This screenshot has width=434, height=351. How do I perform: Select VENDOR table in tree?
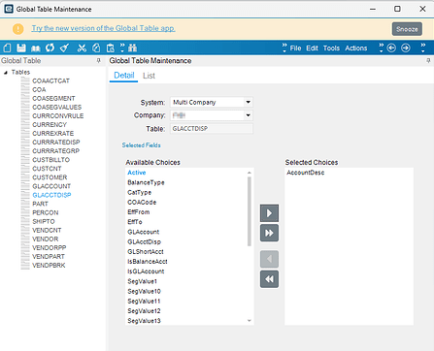coord(46,239)
